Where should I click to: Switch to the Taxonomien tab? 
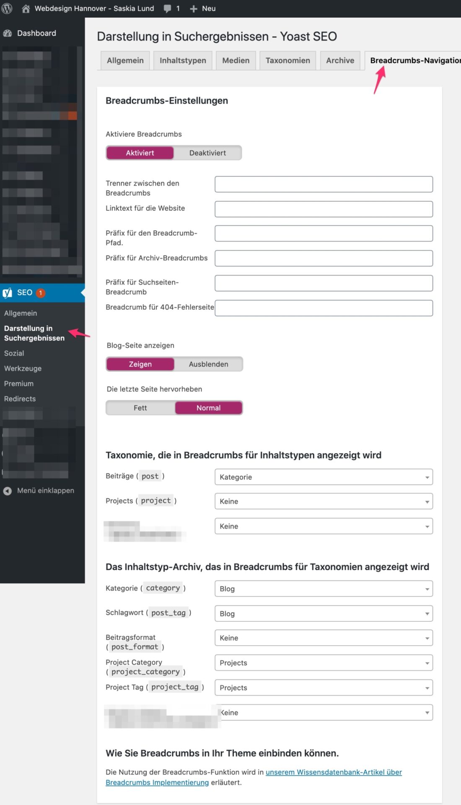pyautogui.click(x=287, y=60)
